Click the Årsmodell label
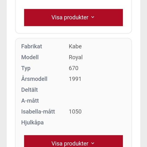147x147 pixels. (34, 79)
